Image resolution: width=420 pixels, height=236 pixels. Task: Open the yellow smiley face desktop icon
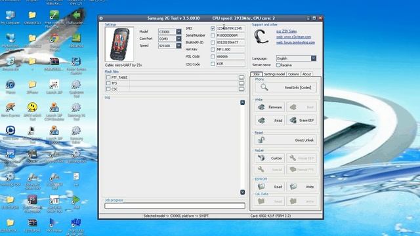[32, 109]
